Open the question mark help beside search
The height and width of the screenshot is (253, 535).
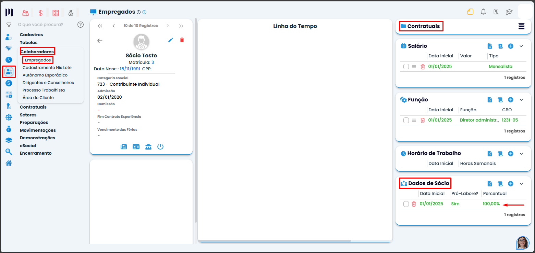point(81,25)
